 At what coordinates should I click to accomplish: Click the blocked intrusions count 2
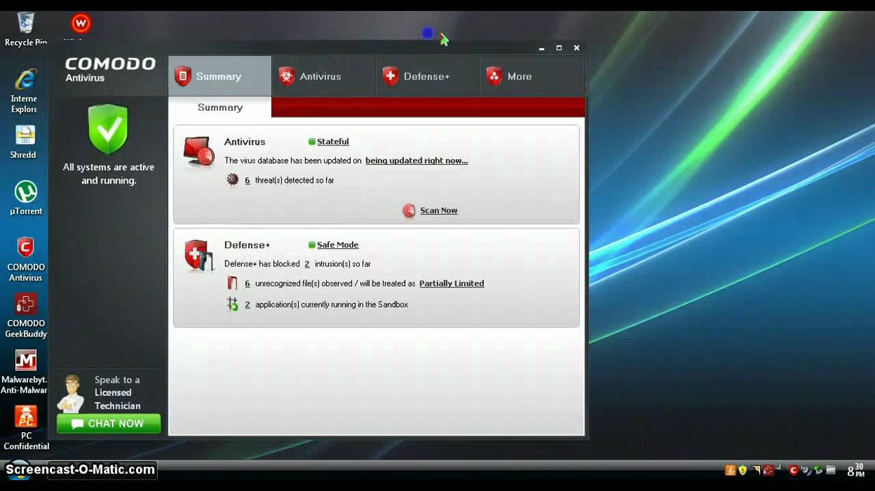[x=307, y=264]
